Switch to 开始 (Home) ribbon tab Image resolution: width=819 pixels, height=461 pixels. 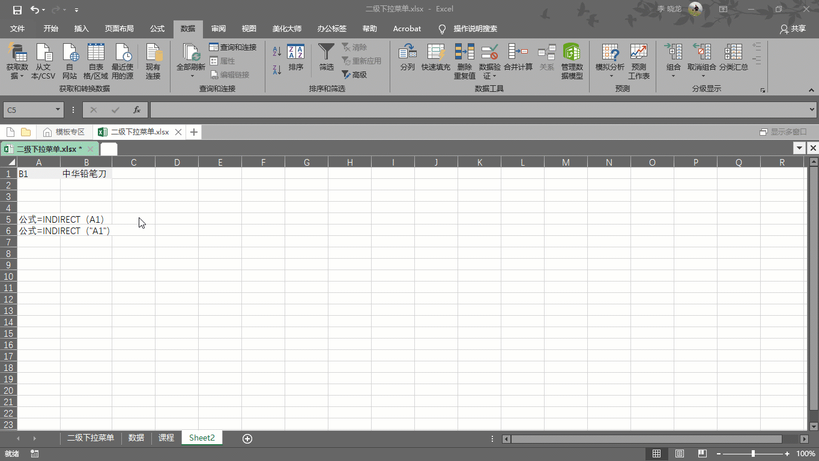tap(51, 29)
